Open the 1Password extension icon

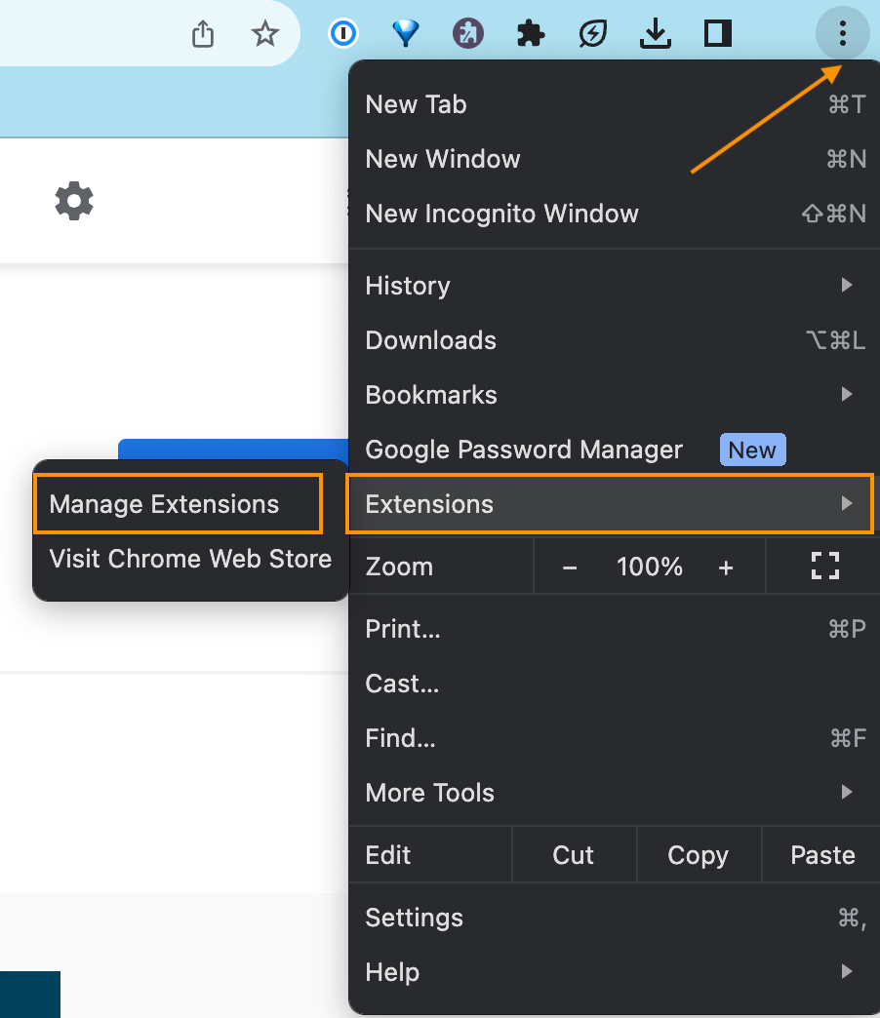pos(342,33)
